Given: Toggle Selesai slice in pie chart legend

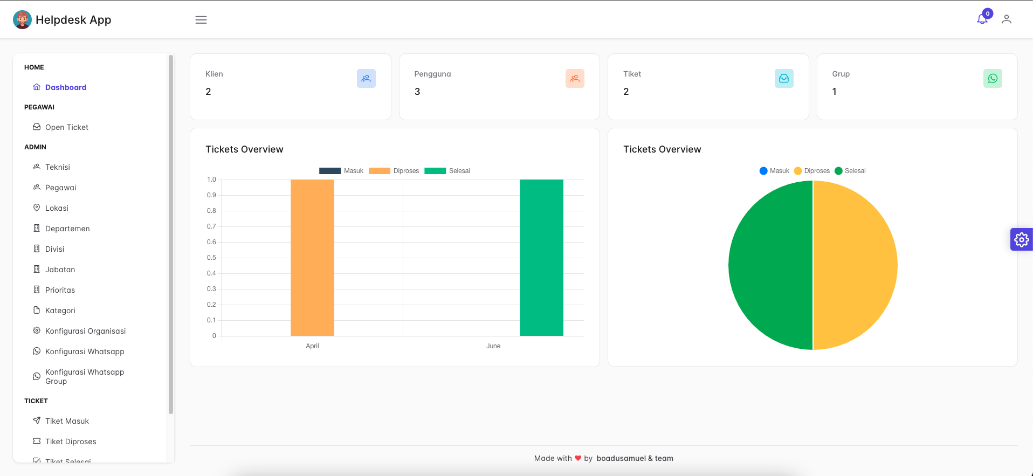Looking at the screenshot, I should [x=850, y=171].
